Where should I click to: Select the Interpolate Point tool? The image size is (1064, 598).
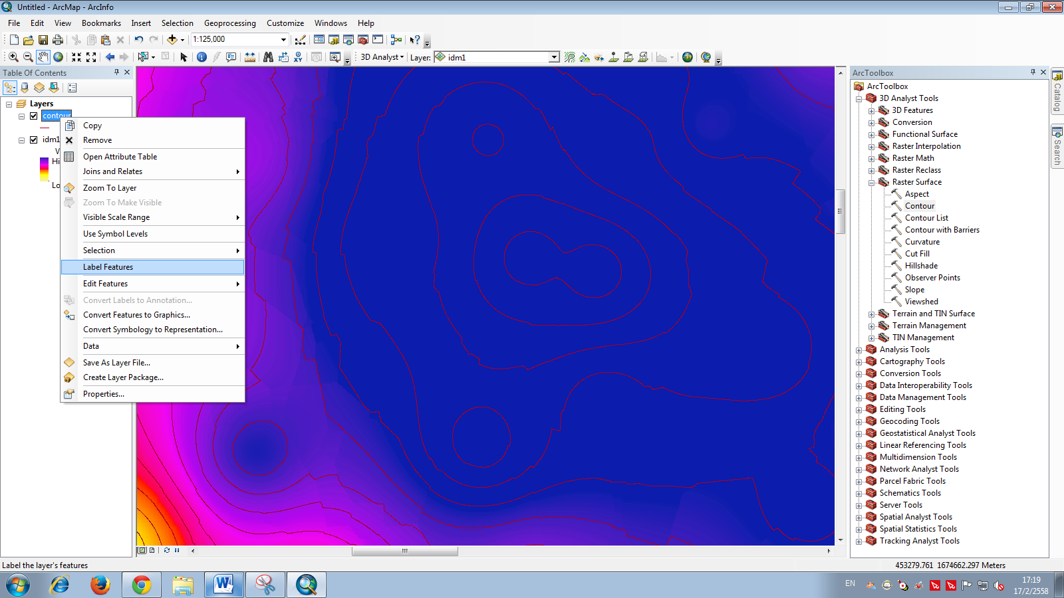tap(614, 57)
